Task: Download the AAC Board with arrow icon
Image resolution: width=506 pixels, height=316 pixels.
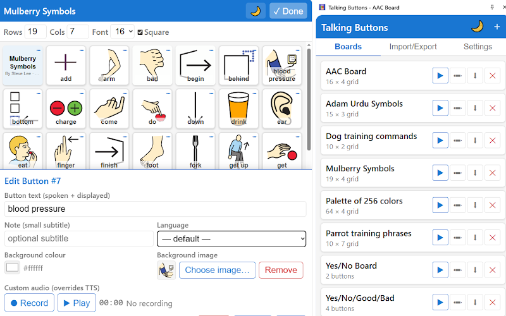Action: [x=475, y=76]
